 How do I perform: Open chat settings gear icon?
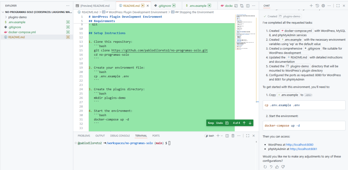click(323, 6)
